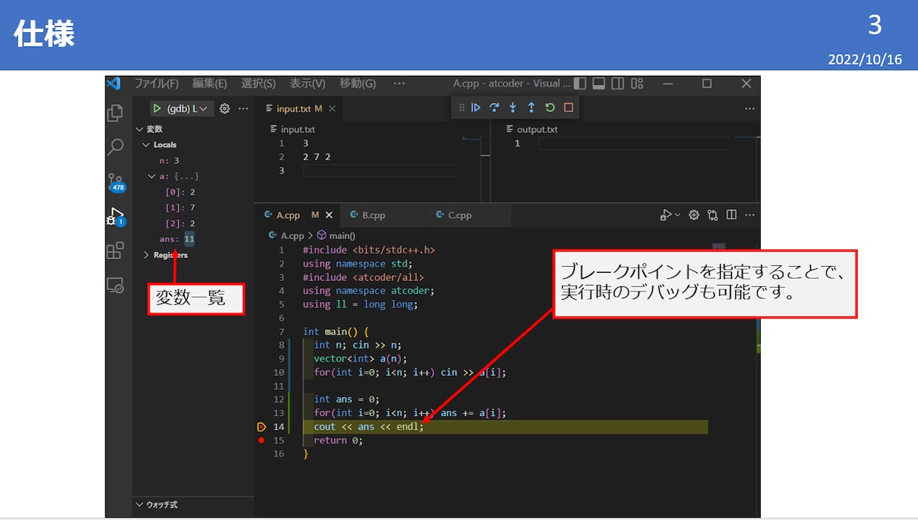
Task: Click the input.txt breadcrumb
Action: click(291, 129)
